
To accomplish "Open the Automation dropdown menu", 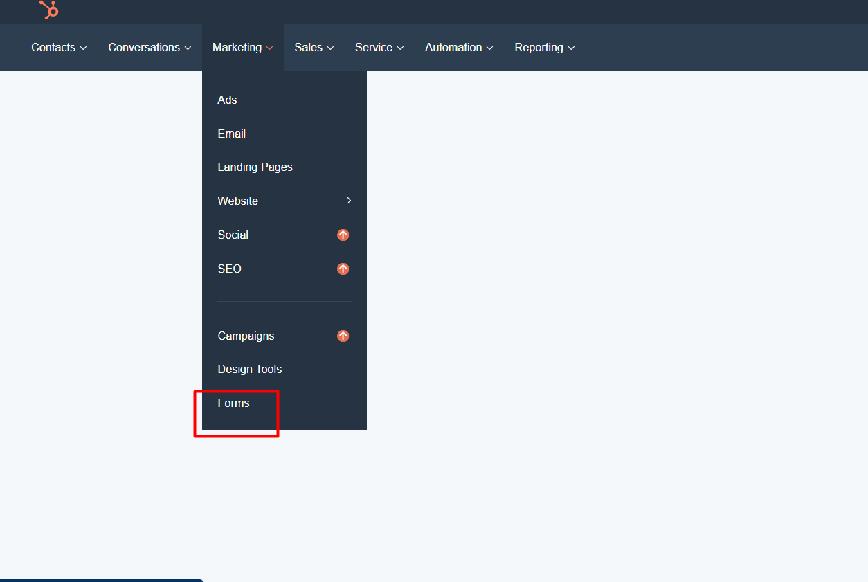I will point(459,48).
